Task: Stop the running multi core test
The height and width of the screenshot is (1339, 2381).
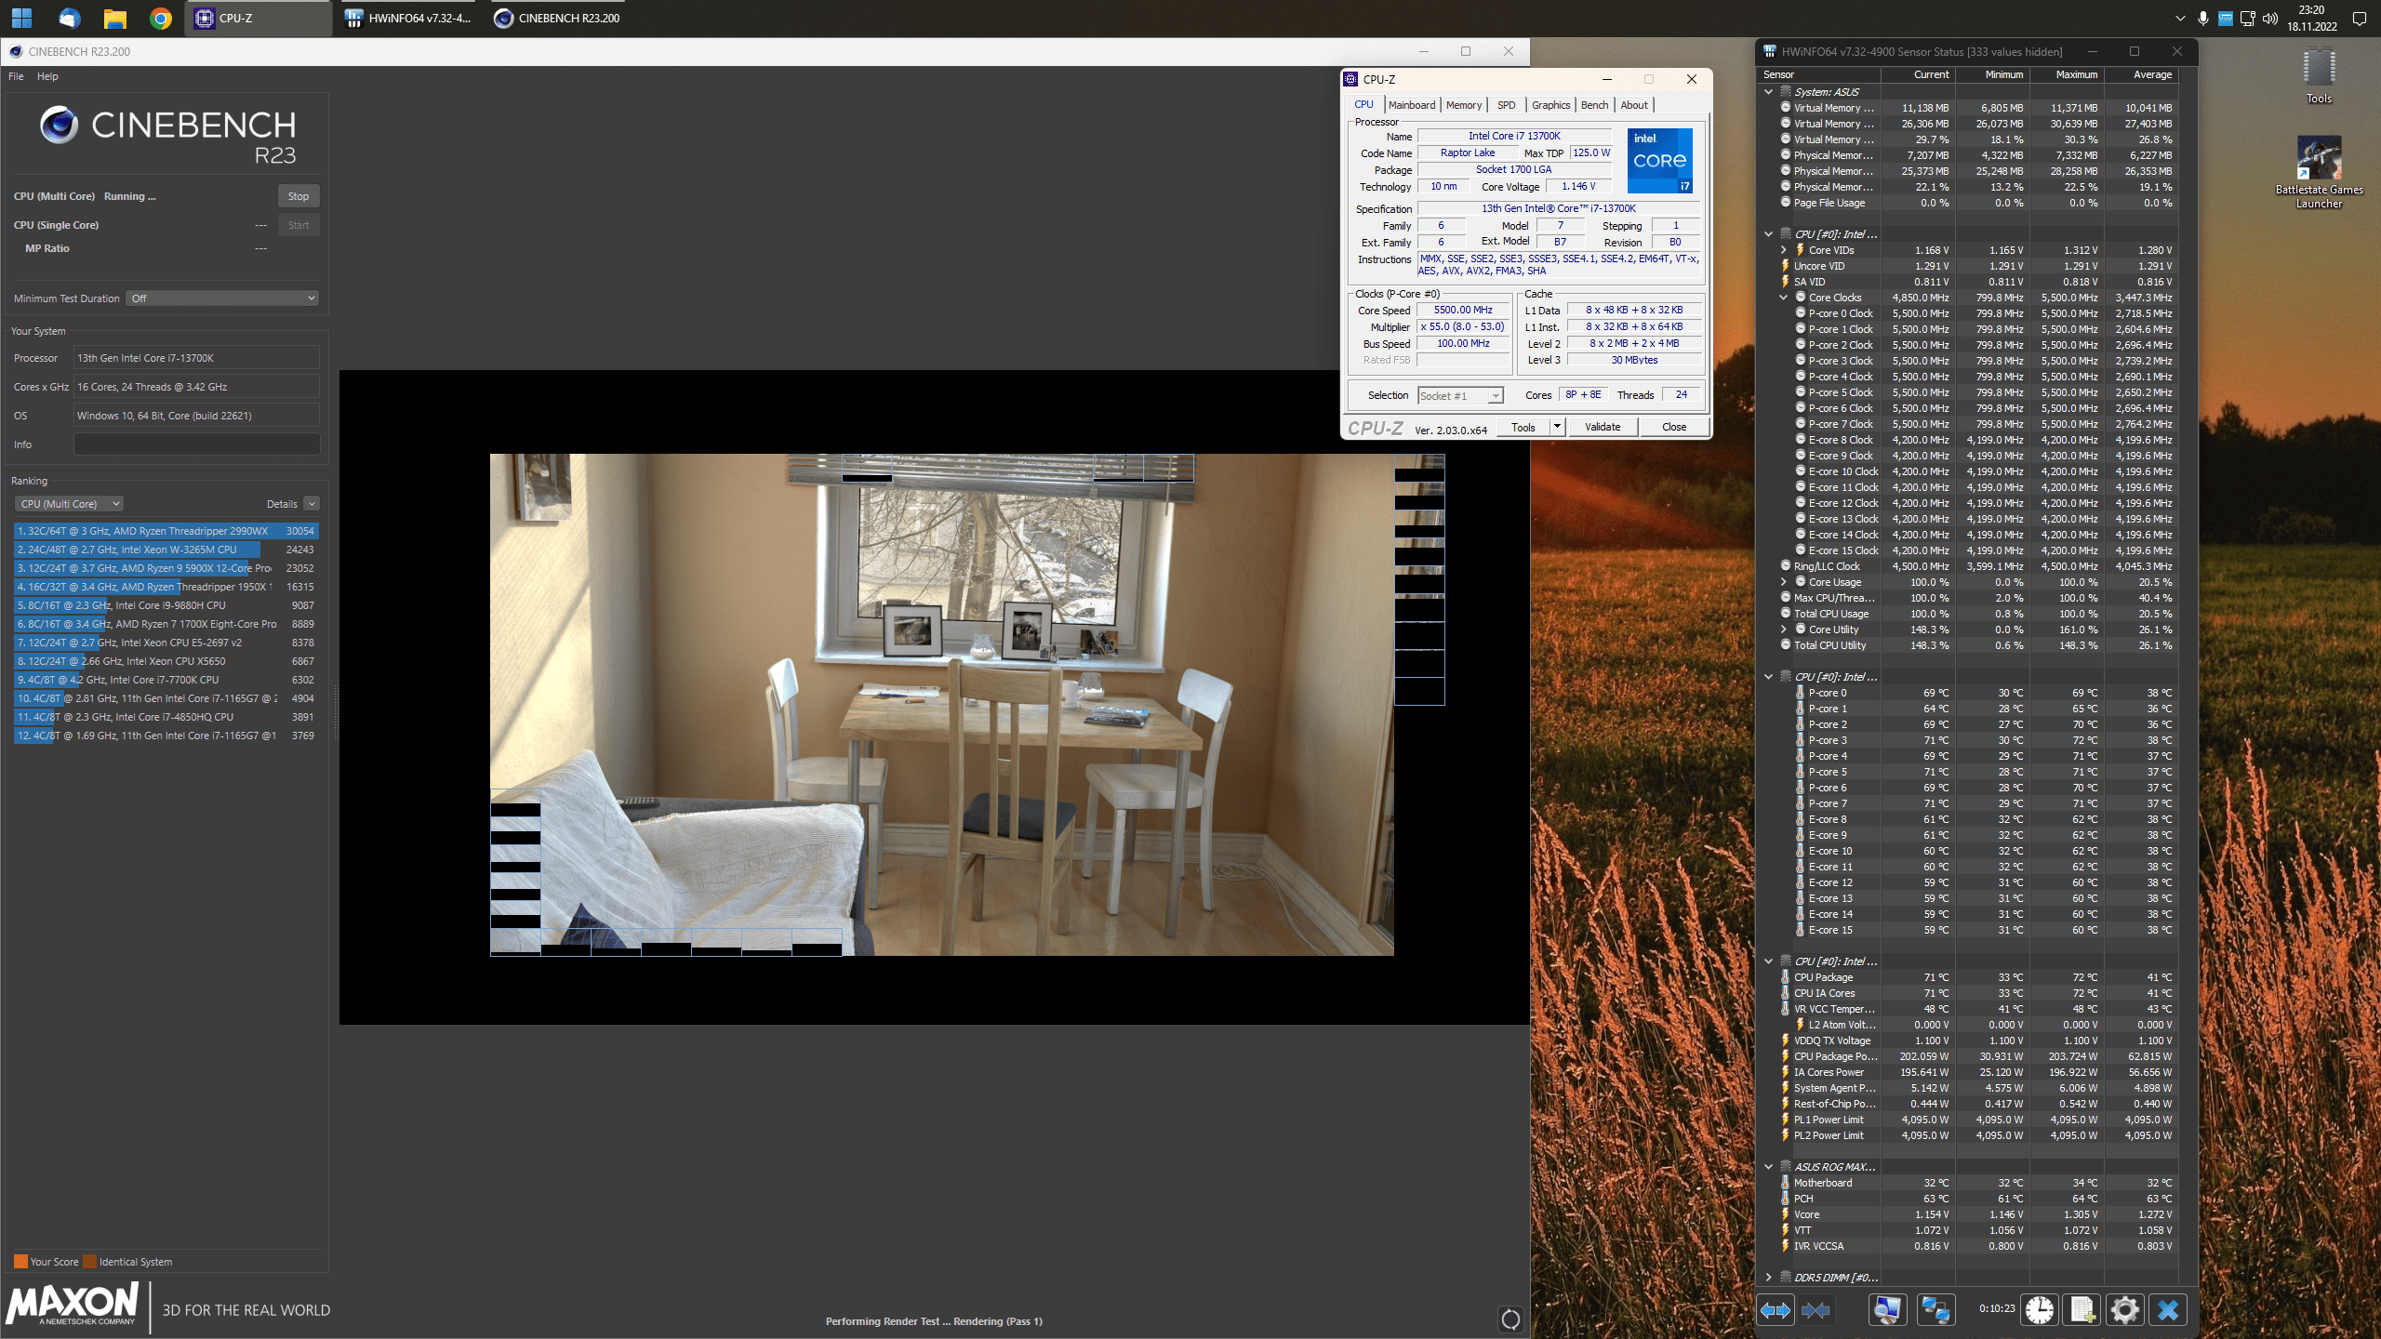Action: (x=298, y=196)
